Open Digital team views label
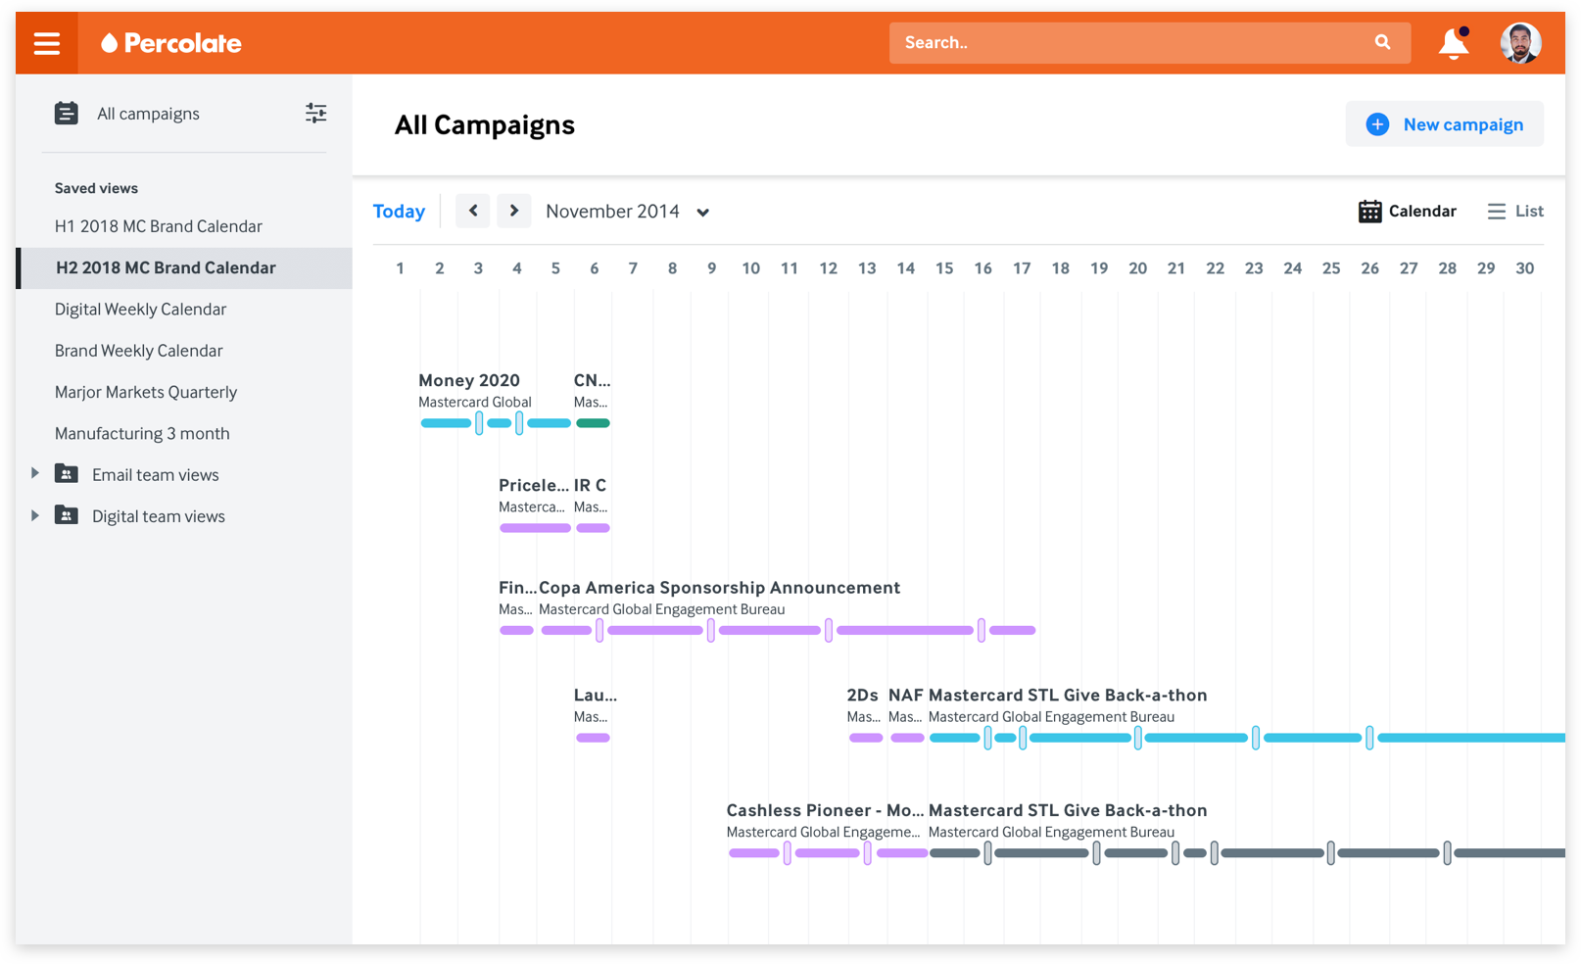1581x964 pixels. (x=159, y=516)
